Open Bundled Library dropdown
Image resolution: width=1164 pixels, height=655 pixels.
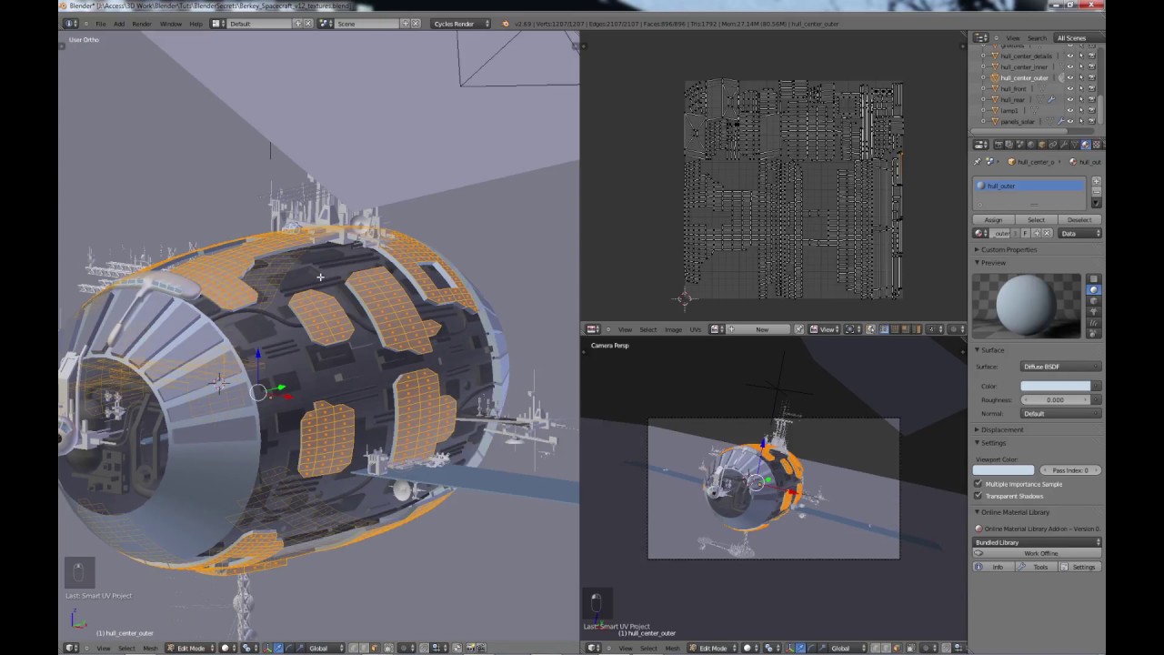tap(1037, 542)
